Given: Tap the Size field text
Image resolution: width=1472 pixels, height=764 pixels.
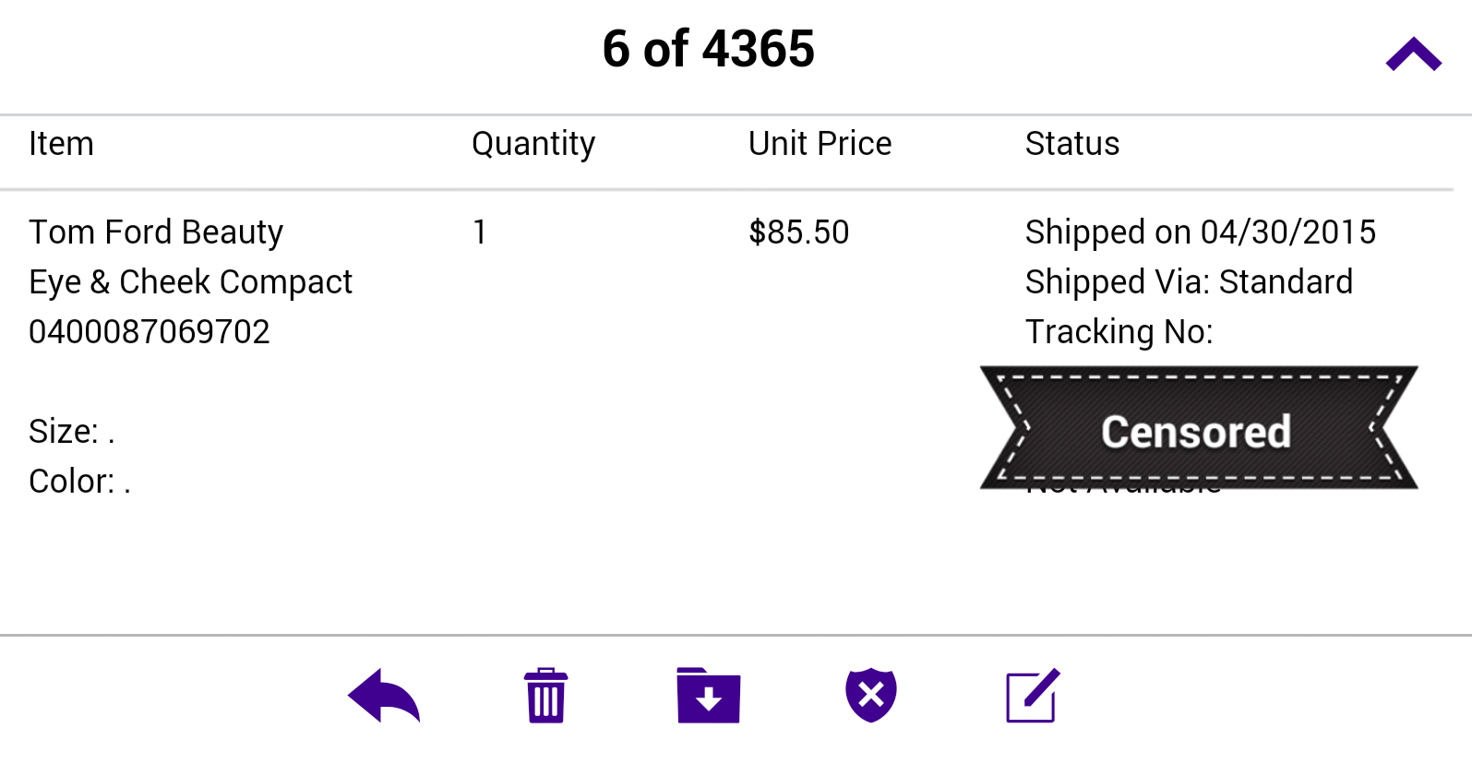Looking at the screenshot, I should (72, 432).
